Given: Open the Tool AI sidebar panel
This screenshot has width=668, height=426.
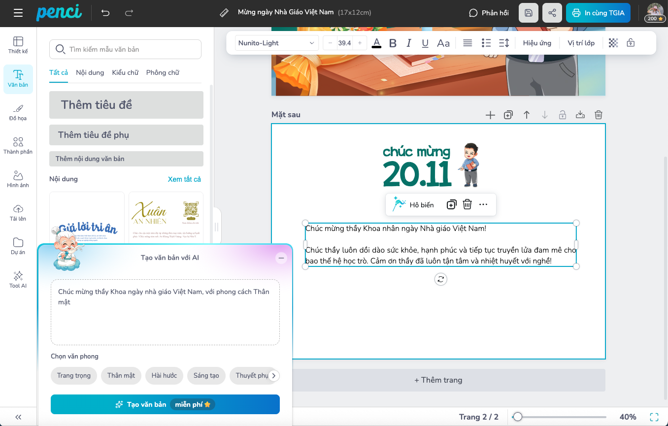Looking at the screenshot, I should (x=18, y=279).
